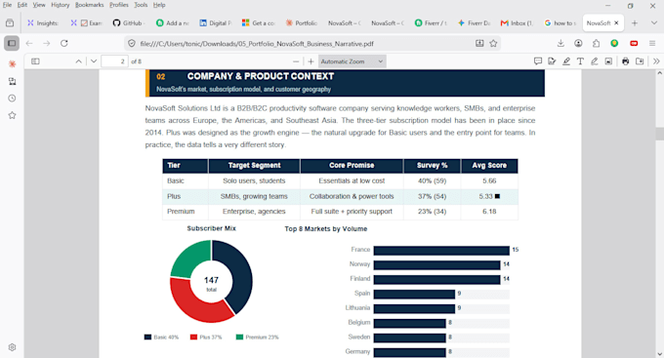This screenshot has width=664, height=358.
Task: Open the History sidebar panel
Action: click(x=12, y=99)
